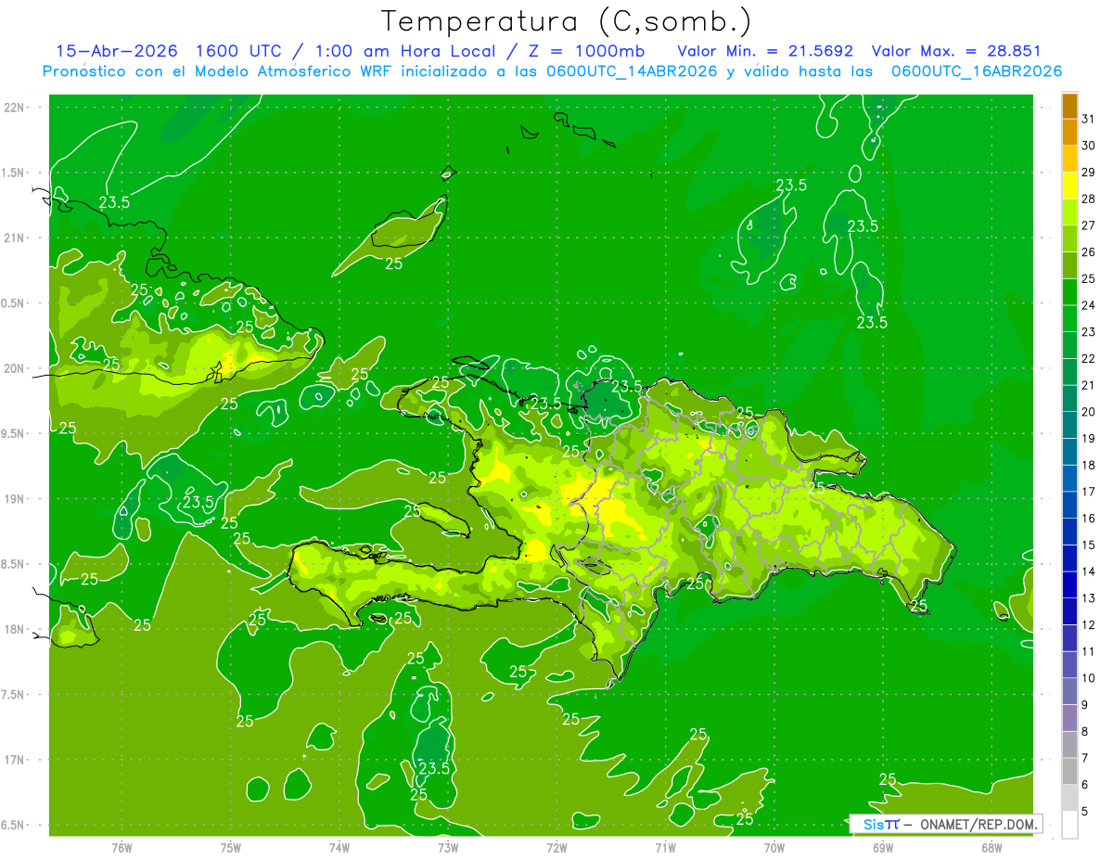The height and width of the screenshot is (860, 1113).
Task: Click the 23.5 contour label north of Hispaniola
Action: [x=626, y=386]
